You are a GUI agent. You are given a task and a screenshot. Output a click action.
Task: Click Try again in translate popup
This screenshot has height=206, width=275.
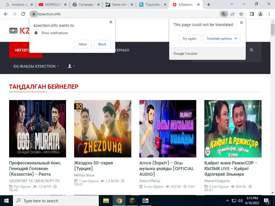tap(189, 39)
